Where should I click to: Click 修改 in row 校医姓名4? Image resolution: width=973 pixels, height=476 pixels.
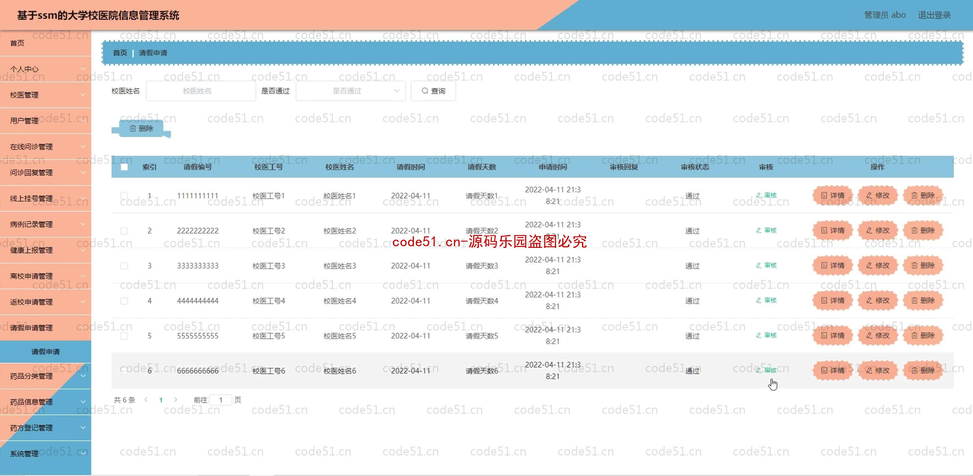[877, 300]
